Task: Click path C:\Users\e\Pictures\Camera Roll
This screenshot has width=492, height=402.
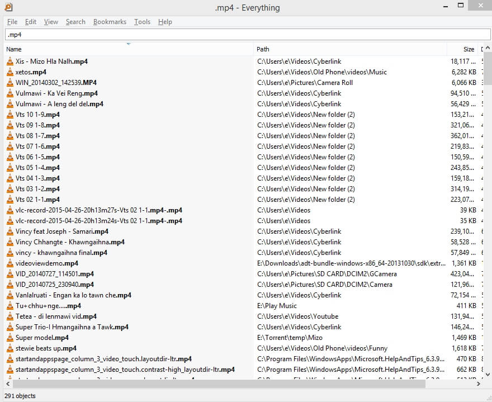Action: pos(305,83)
